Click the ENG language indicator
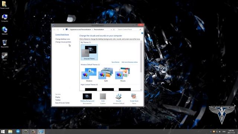This screenshot has height=134, width=238. pyautogui.click(x=224, y=131)
